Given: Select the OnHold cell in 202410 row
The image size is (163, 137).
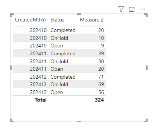Looking at the screenshot, I should tap(59, 38).
